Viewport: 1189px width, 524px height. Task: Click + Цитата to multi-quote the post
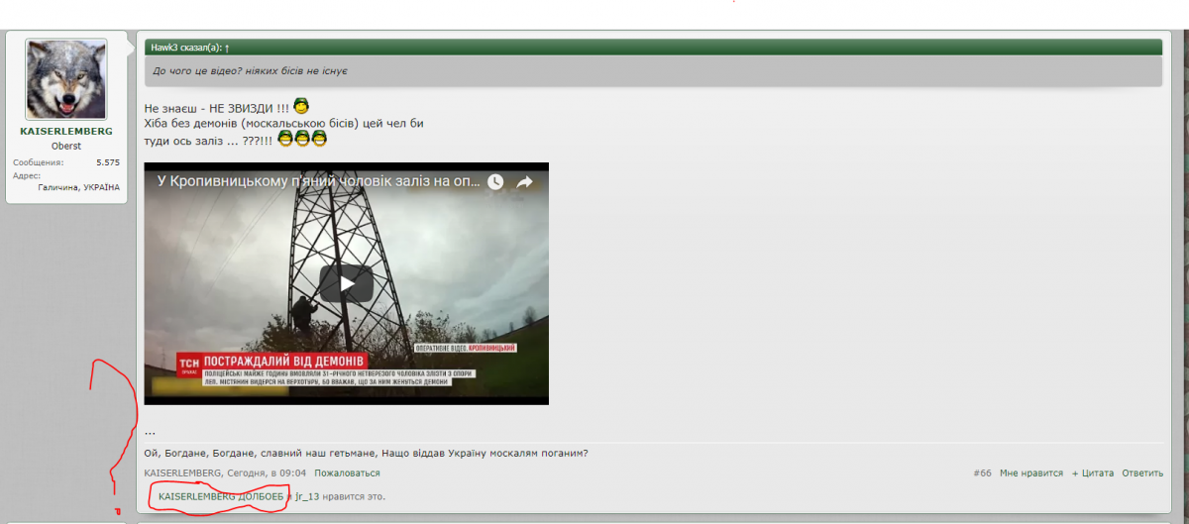[1093, 473]
